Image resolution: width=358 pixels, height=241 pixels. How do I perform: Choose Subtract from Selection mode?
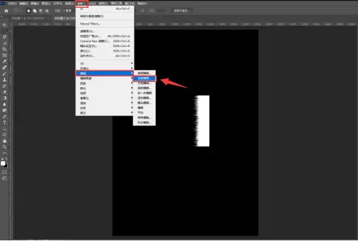click(41, 11)
